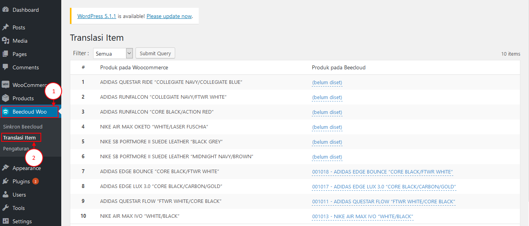Click the 001017 - ADIDAS EDGE LUX 3.0 link
The width and height of the screenshot is (529, 226).
pos(384,186)
